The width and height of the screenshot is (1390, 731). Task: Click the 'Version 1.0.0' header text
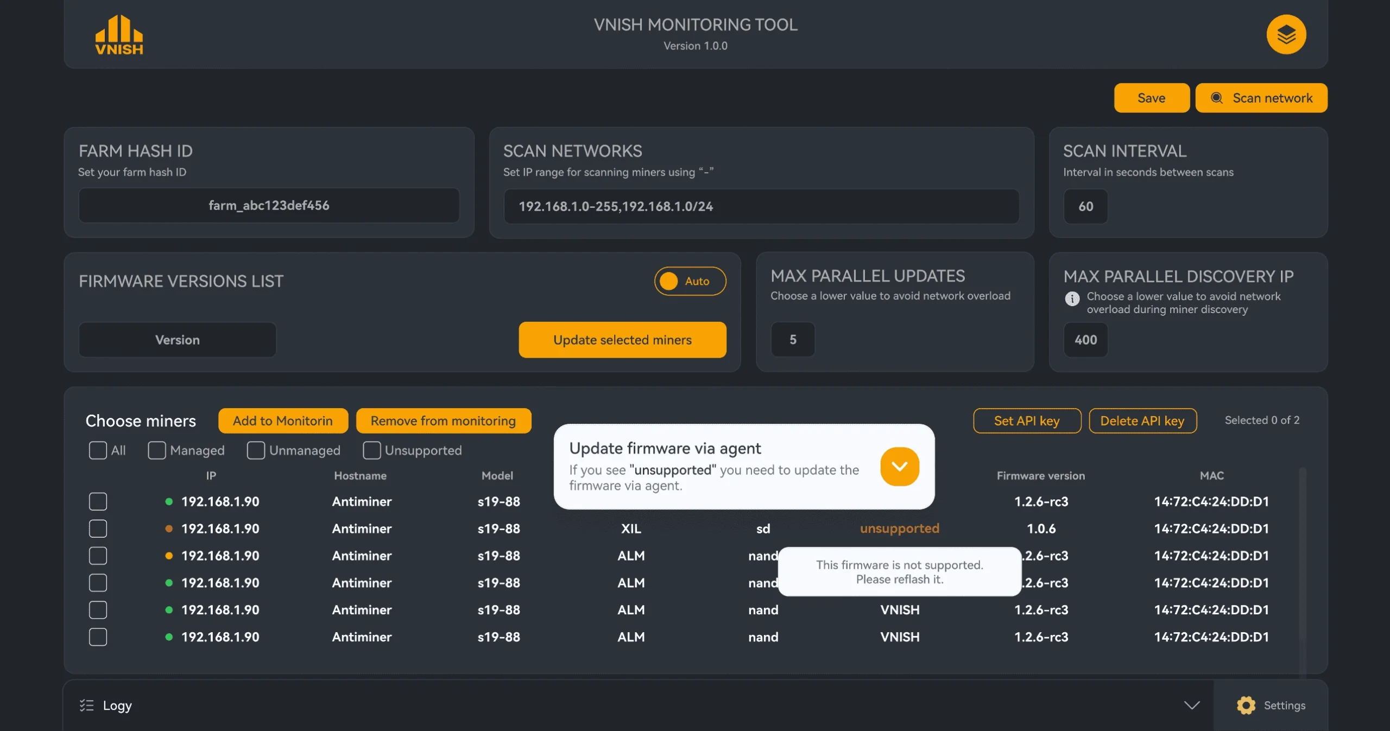tap(695, 46)
